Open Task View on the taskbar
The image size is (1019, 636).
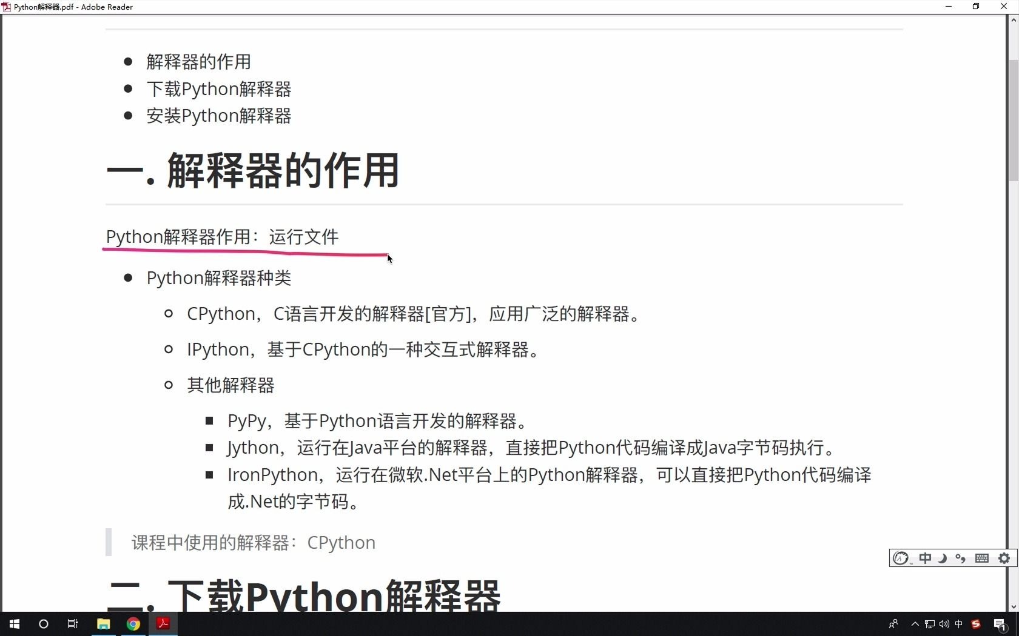pos(73,624)
